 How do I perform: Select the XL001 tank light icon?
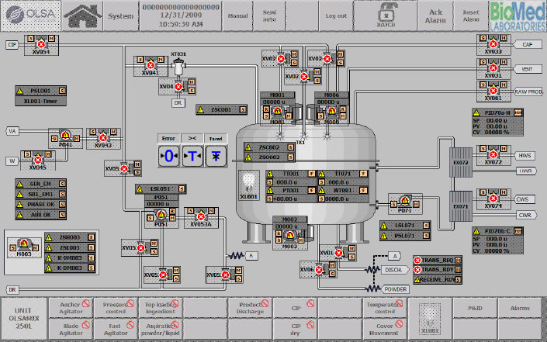pyautogui.click(x=248, y=185)
